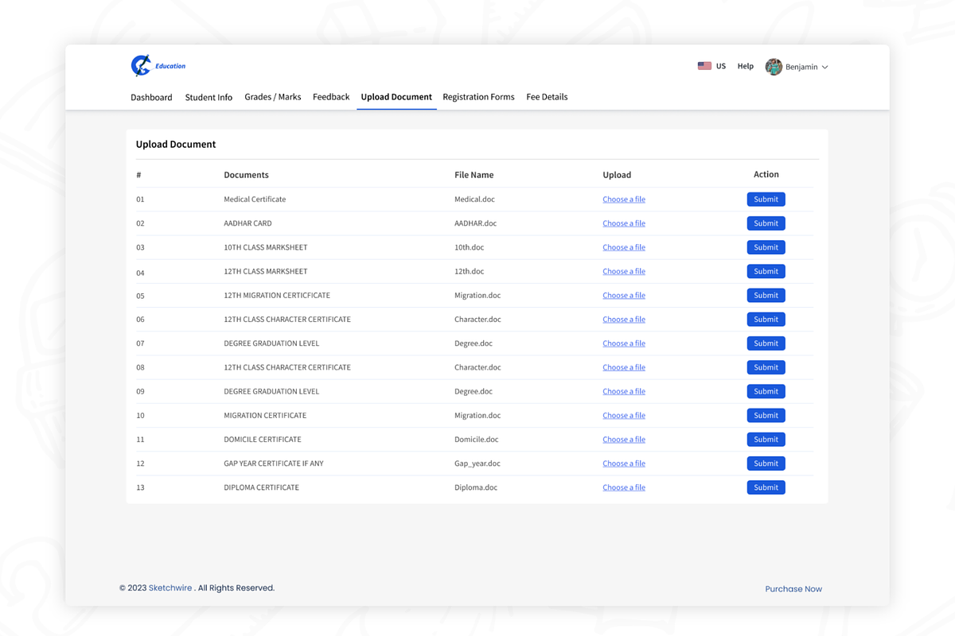The width and height of the screenshot is (955, 636).
Task: Submit row 06 character certificate
Action: 766,320
